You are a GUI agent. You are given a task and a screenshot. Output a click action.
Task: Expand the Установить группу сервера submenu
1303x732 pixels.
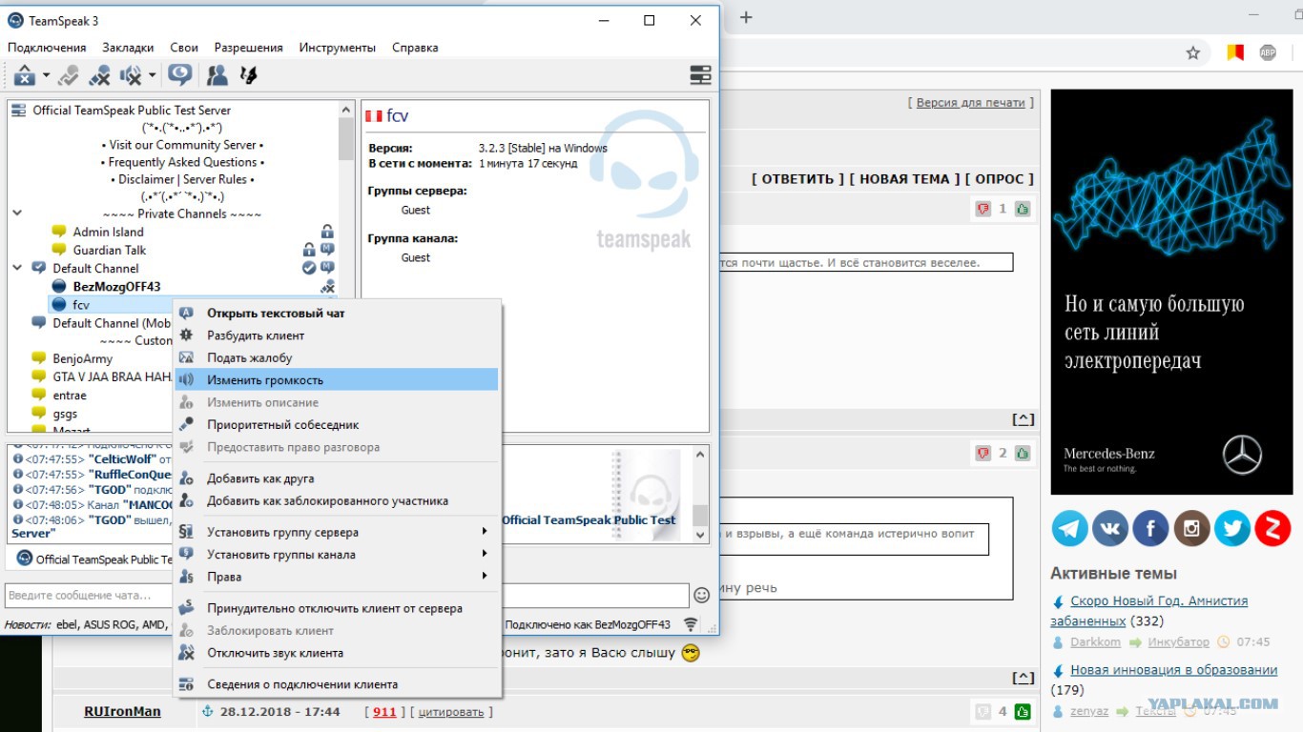pos(485,532)
